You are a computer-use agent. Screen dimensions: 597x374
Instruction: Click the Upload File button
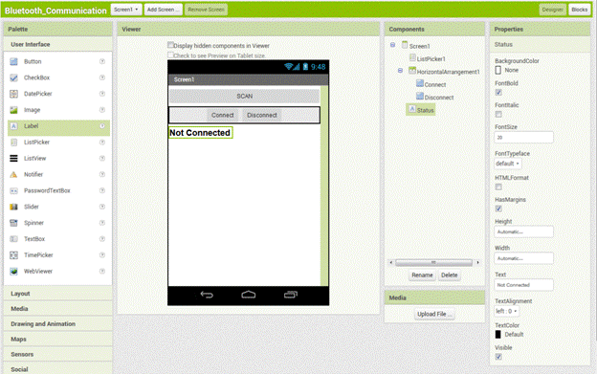(x=434, y=315)
